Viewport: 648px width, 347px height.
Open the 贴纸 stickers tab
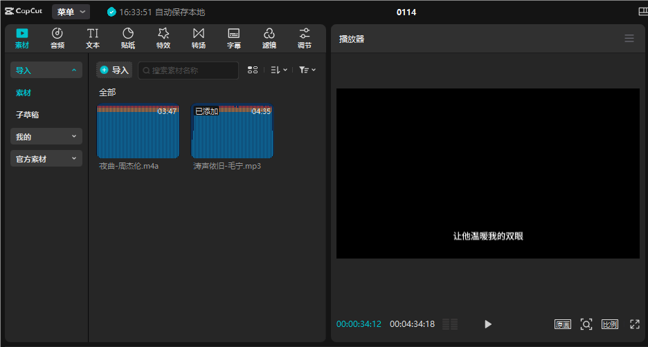pyautogui.click(x=128, y=39)
